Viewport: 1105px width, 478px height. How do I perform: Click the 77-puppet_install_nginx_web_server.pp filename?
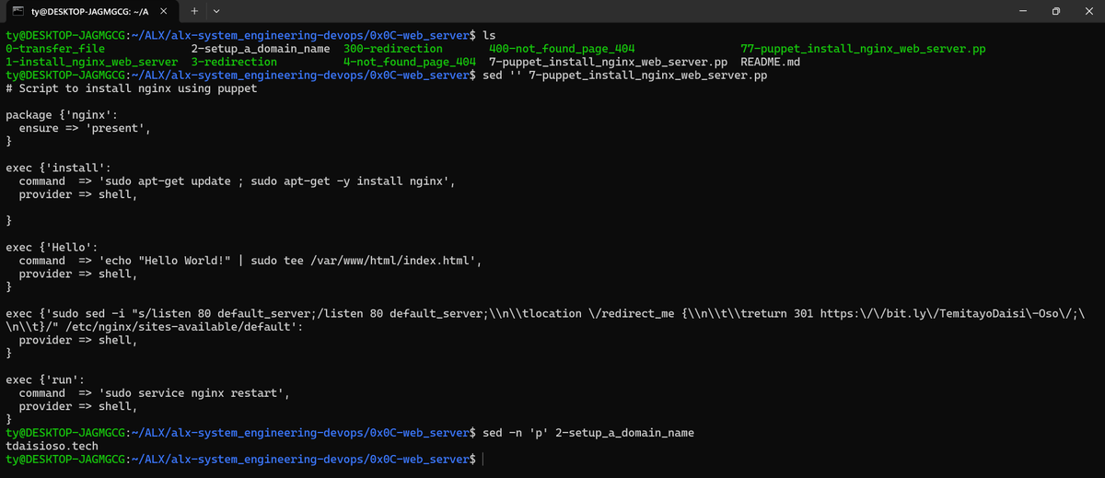click(863, 48)
